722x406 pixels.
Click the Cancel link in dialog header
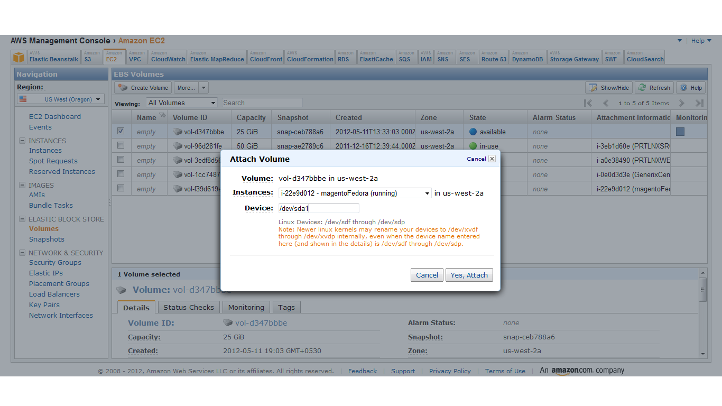point(476,159)
